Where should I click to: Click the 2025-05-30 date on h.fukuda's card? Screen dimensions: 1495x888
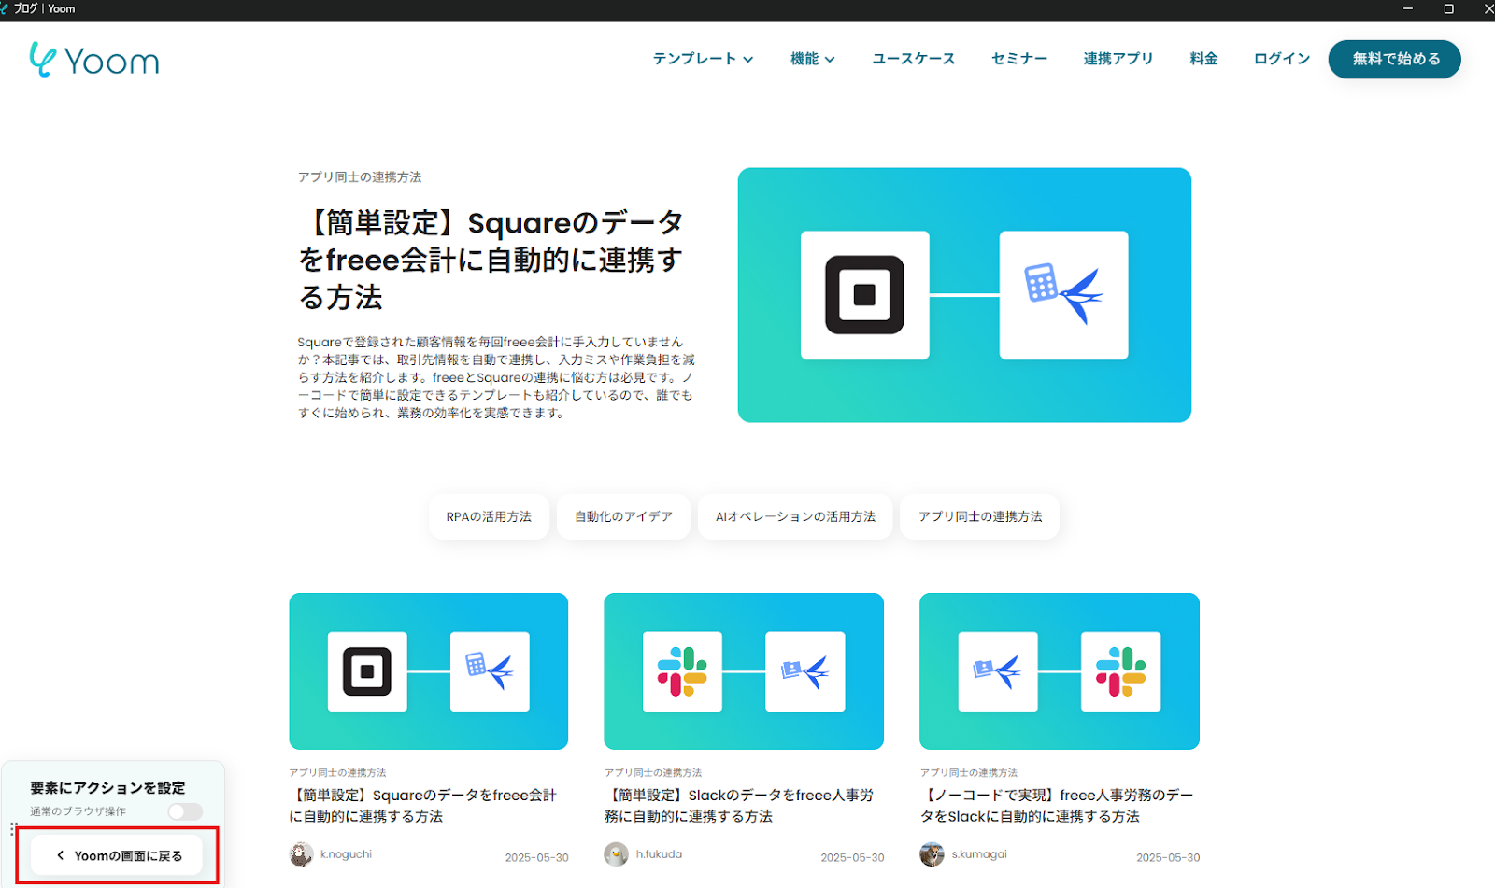tap(853, 857)
